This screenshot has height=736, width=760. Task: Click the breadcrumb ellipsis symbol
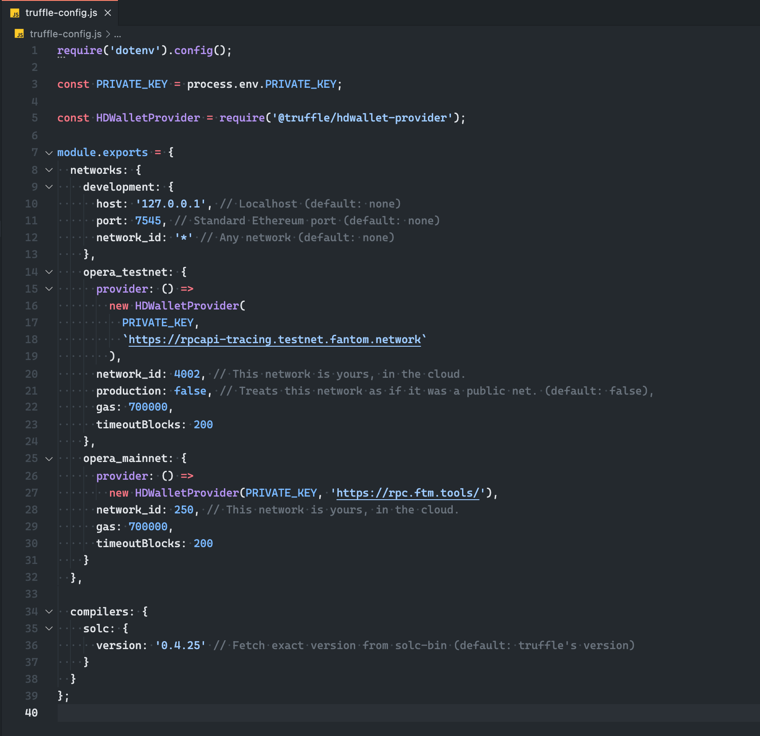(x=118, y=34)
